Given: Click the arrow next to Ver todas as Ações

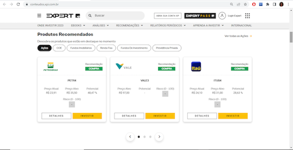Looking at the screenshot, I should 251,36.
